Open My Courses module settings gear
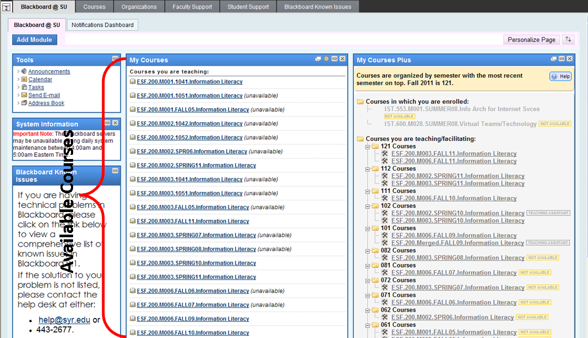 [x=326, y=59]
